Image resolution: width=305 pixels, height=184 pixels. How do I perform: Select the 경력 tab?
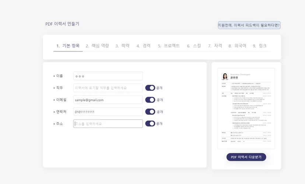(x=144, y=46)
